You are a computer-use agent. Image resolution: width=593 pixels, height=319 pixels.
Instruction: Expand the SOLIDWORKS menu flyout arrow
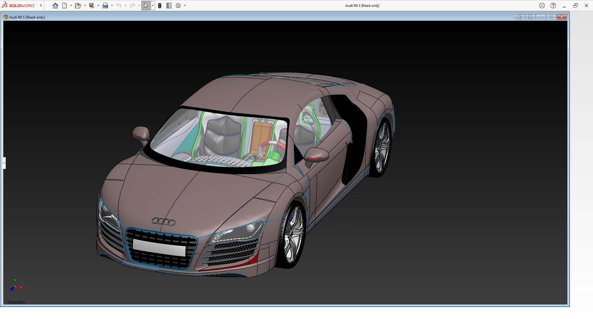point(41,6)
